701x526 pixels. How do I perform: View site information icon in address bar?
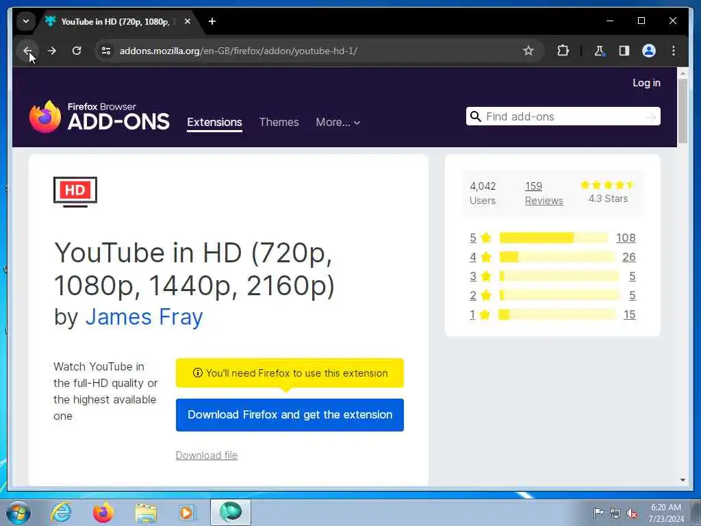point(106,51)
